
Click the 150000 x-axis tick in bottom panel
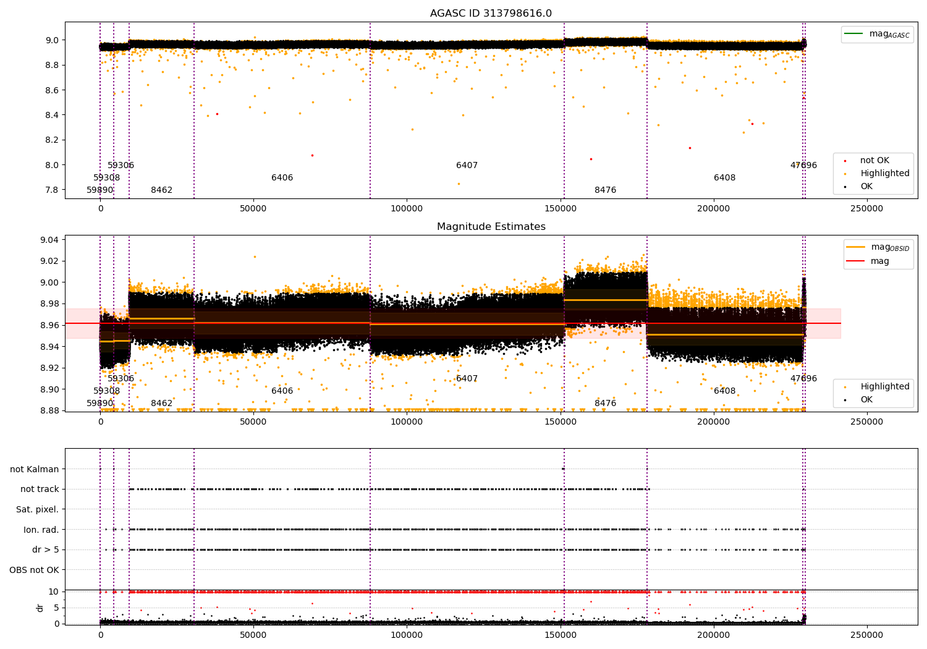coord(560,635)
